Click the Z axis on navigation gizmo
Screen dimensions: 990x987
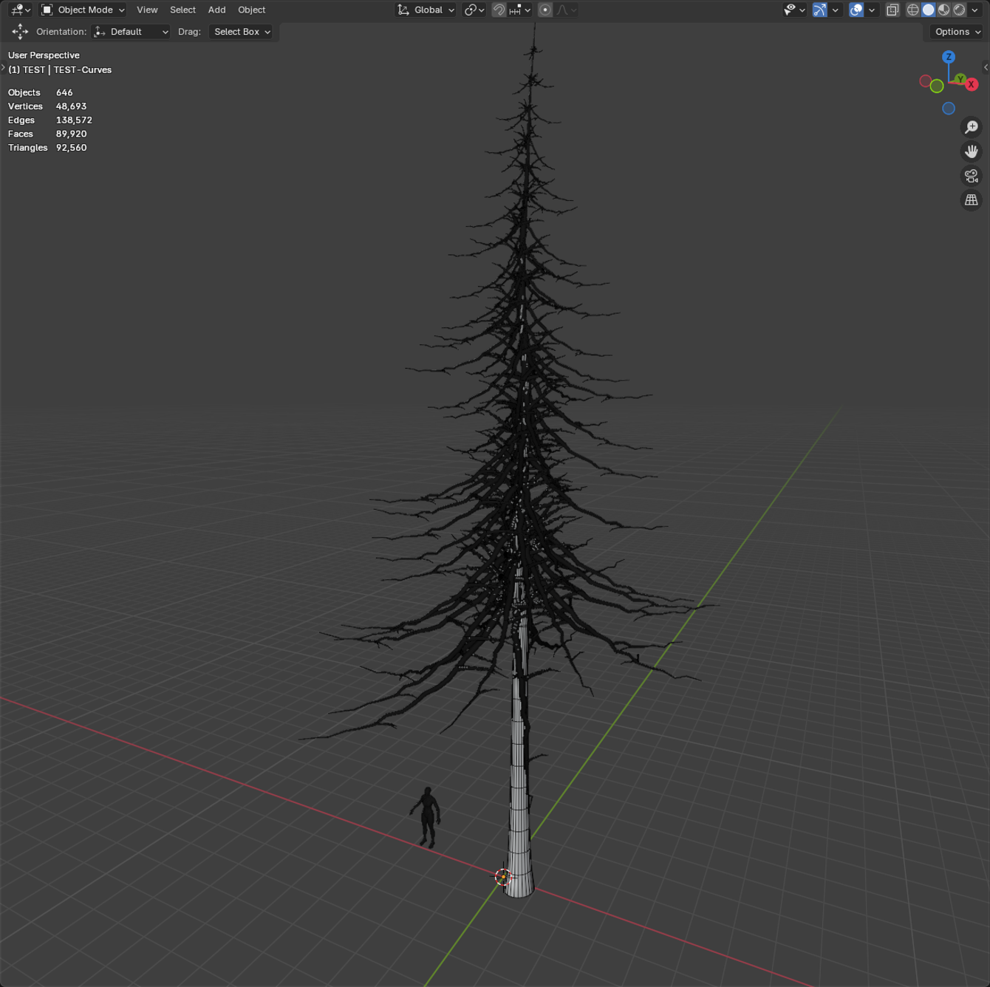(x=949, y=57)
